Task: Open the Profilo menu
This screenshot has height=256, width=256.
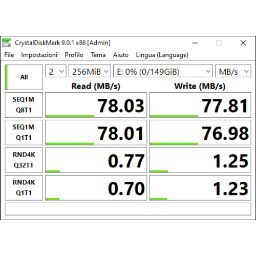Action: [x=74, y=55]
